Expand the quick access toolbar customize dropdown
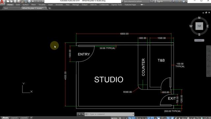Viewport: 211px width, 119px height. (x=43, y=1)
